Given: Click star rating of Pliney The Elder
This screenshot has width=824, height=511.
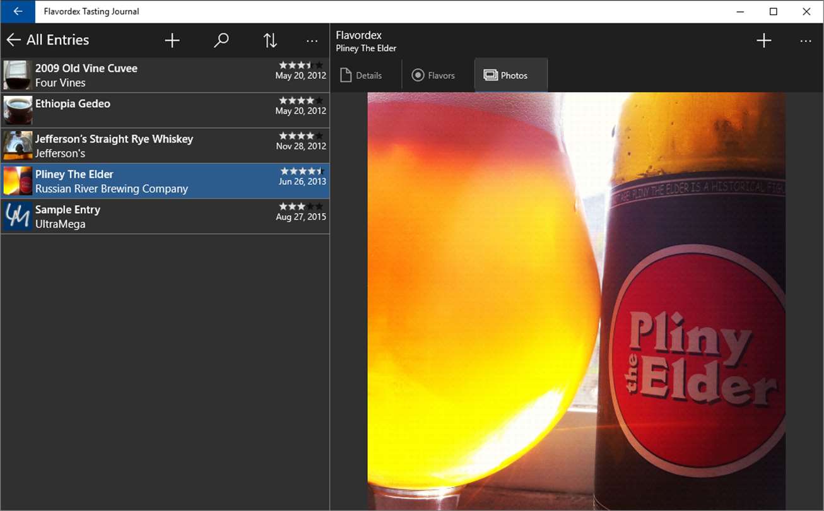Looking at the screenshot, I should [x=302, y=171].
